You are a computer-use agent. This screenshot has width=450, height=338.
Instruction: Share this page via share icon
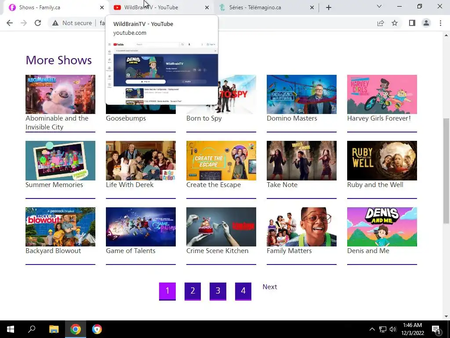coord(381,23)
